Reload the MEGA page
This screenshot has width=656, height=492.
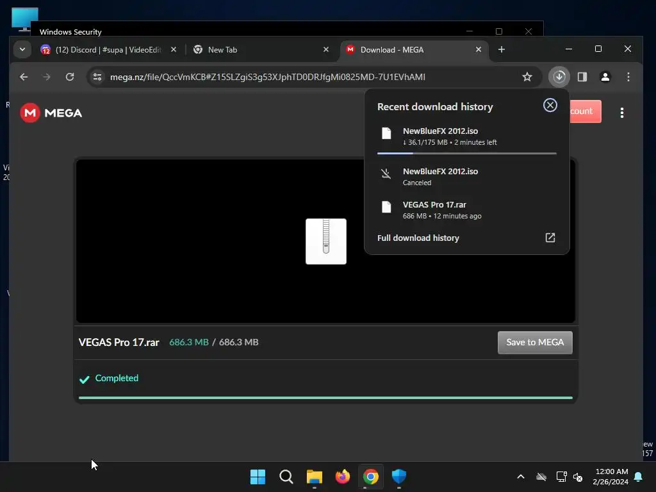(70, 77)
